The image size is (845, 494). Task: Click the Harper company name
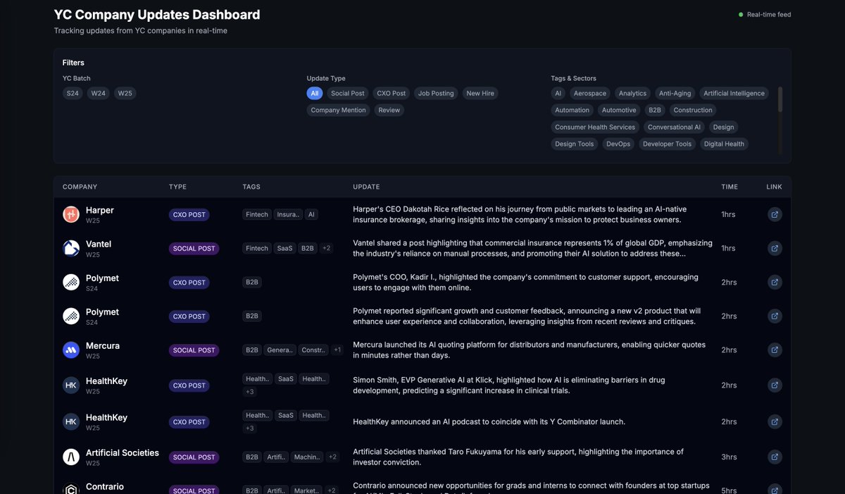coord(100,210)
